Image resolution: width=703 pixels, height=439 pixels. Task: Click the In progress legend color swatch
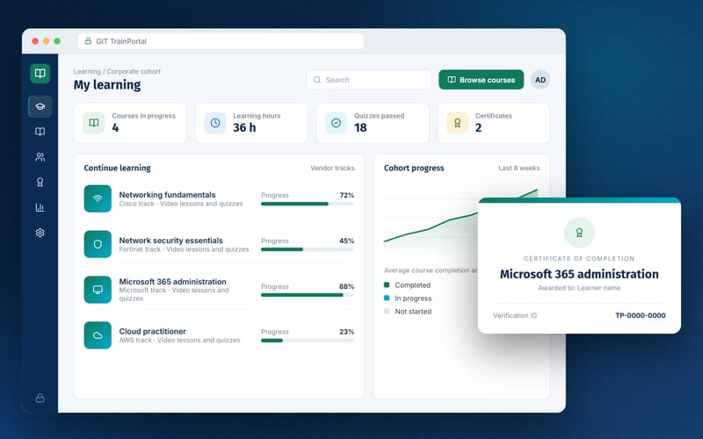point(387,298)
